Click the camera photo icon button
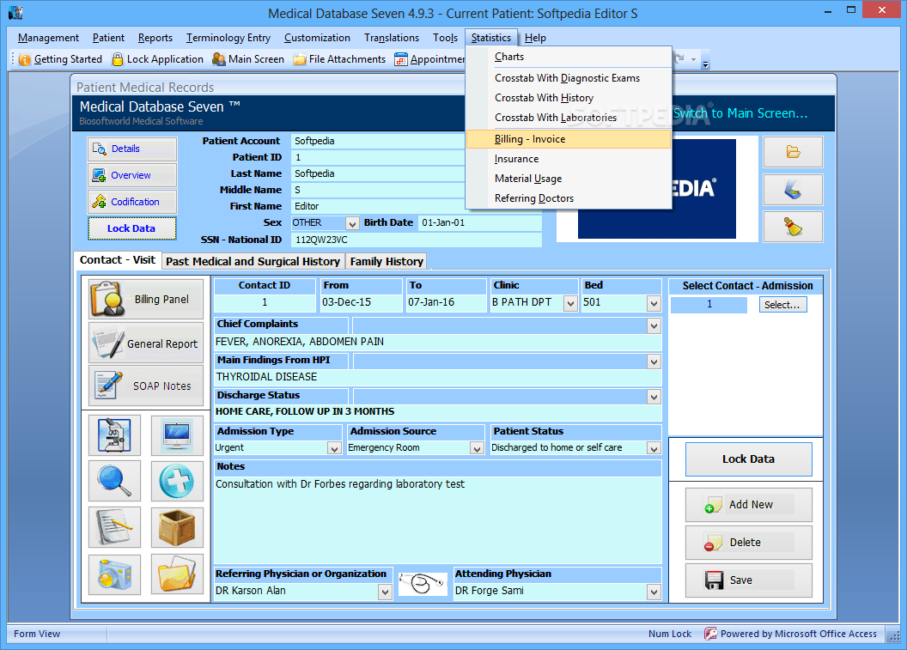Image resolution: width=907 pixels, height=650 pixels. tap(114, 574)
